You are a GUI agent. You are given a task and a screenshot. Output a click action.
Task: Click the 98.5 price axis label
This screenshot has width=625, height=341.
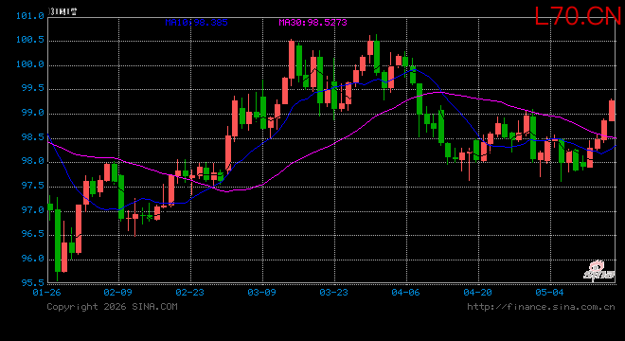33,137
